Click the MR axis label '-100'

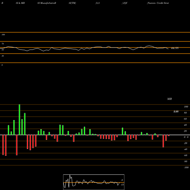pyautogui.click(x=186, y=168)
